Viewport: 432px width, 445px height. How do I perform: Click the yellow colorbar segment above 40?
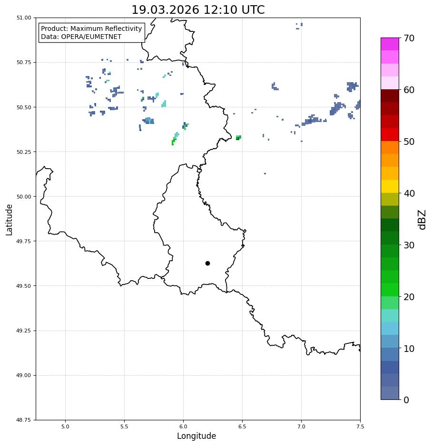(x=390, y=187)
